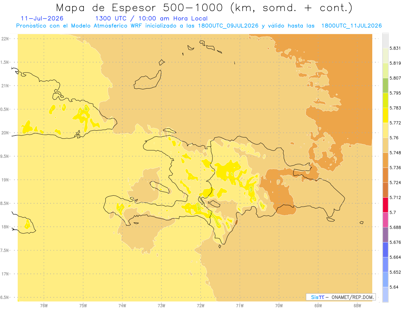401x310 pixels.
Task: Click the '18N' latitude label
Action: [6, 227]
